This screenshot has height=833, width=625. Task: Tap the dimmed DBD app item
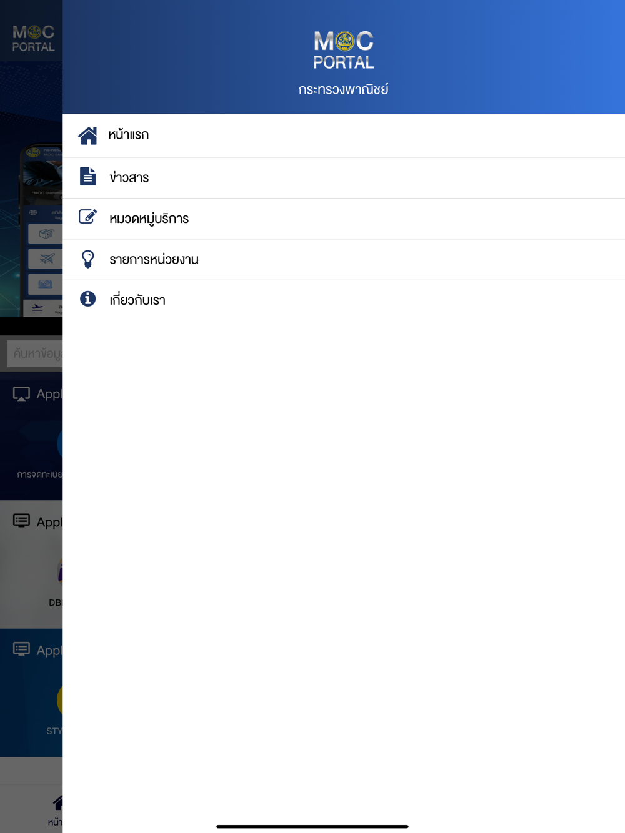pos(56,582)
